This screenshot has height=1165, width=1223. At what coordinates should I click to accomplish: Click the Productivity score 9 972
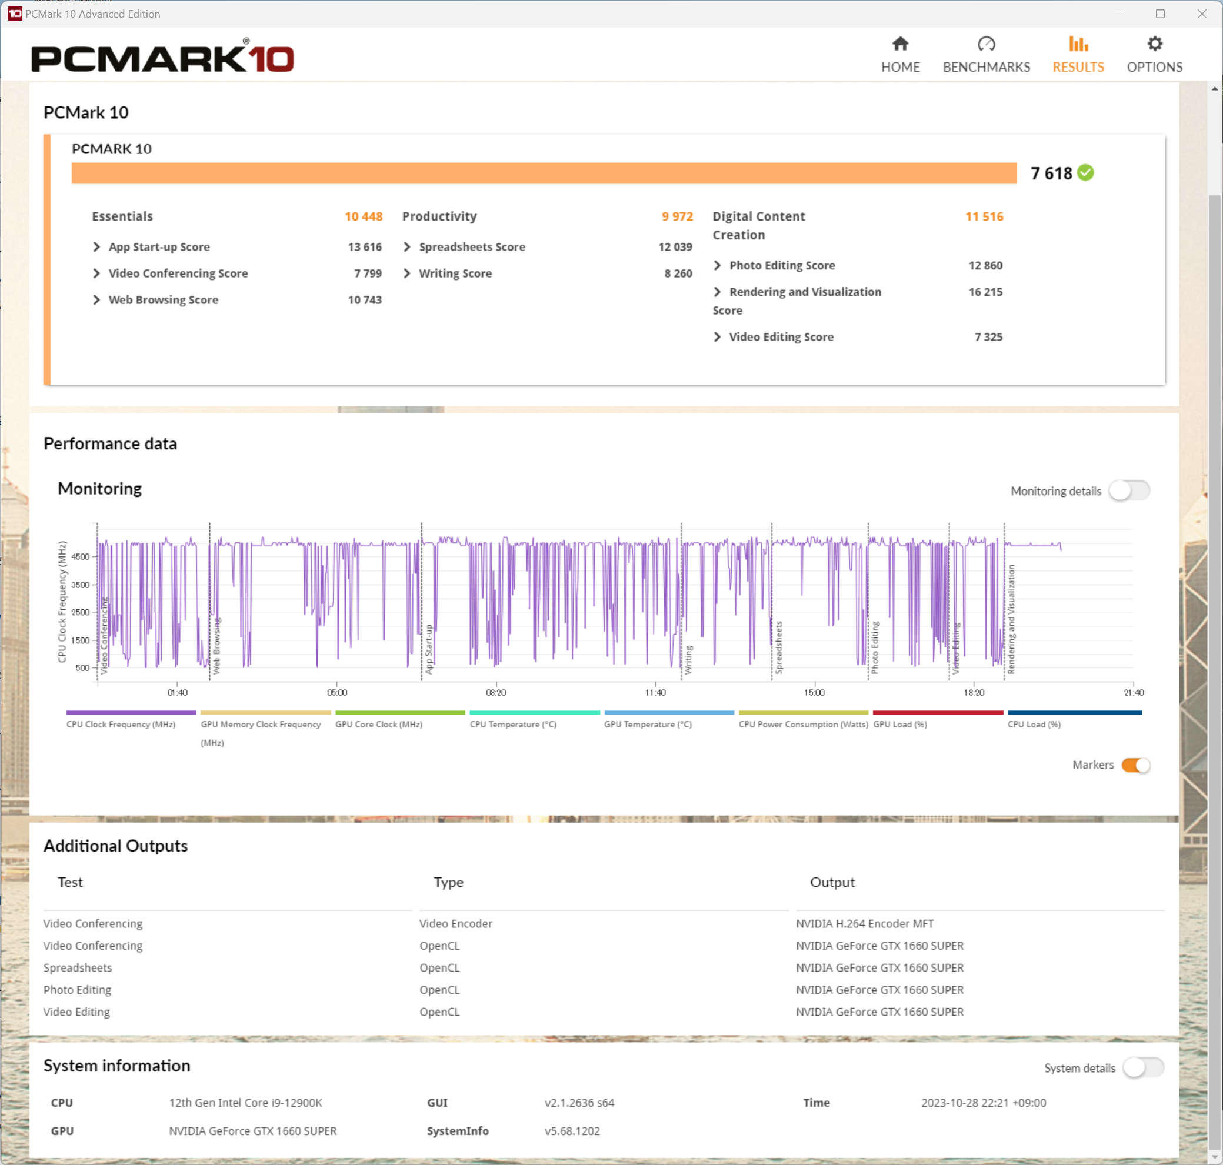point(677,217)
